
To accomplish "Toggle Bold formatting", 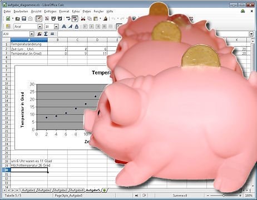I will point(64,27).
